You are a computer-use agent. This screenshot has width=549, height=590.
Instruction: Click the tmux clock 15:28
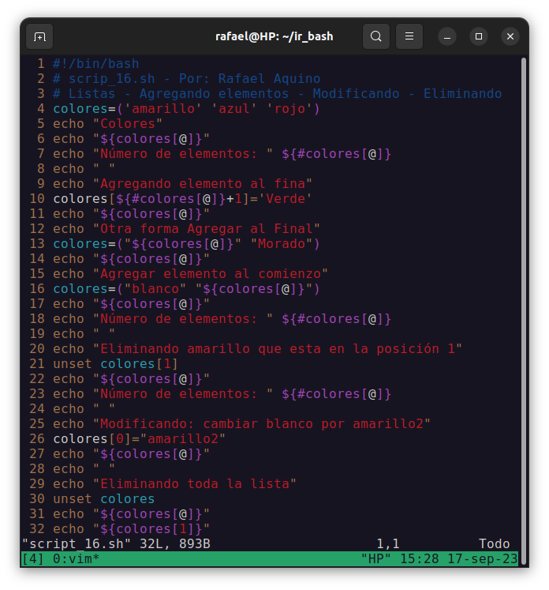click(x=420, y=559)
